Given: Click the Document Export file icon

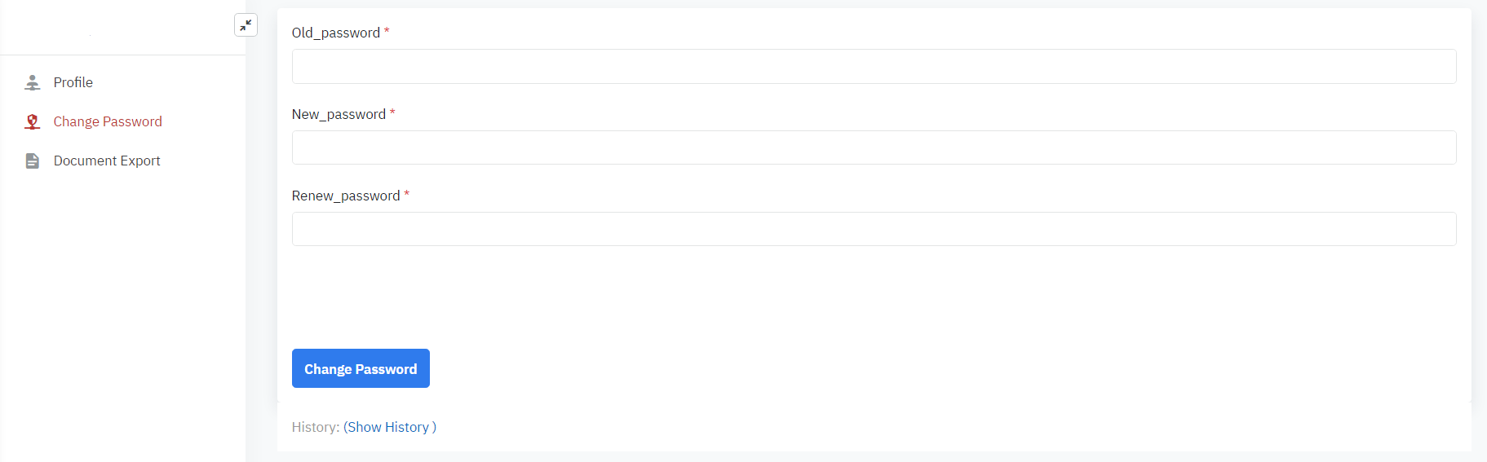Looking at the screenshot, I should click(x=33, y=161).
